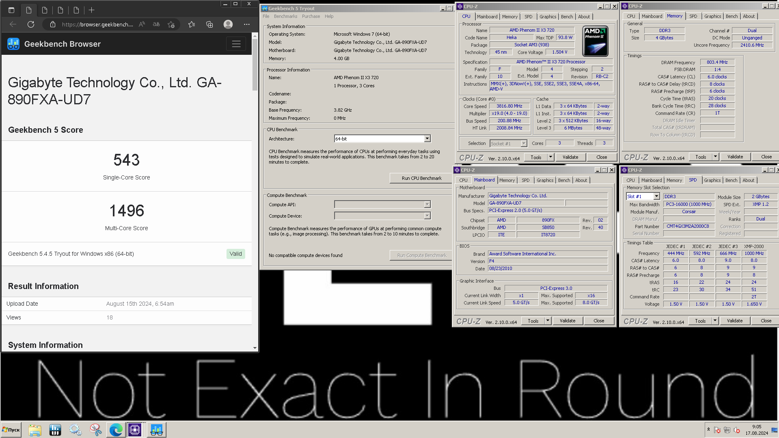The image size is (779, 438).
Task: Open the translate page option
Action: coord(156,24)
